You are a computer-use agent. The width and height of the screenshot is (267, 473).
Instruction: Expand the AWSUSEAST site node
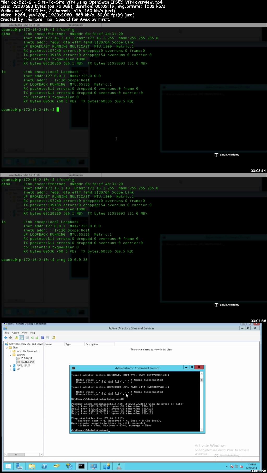click(10, 366)
